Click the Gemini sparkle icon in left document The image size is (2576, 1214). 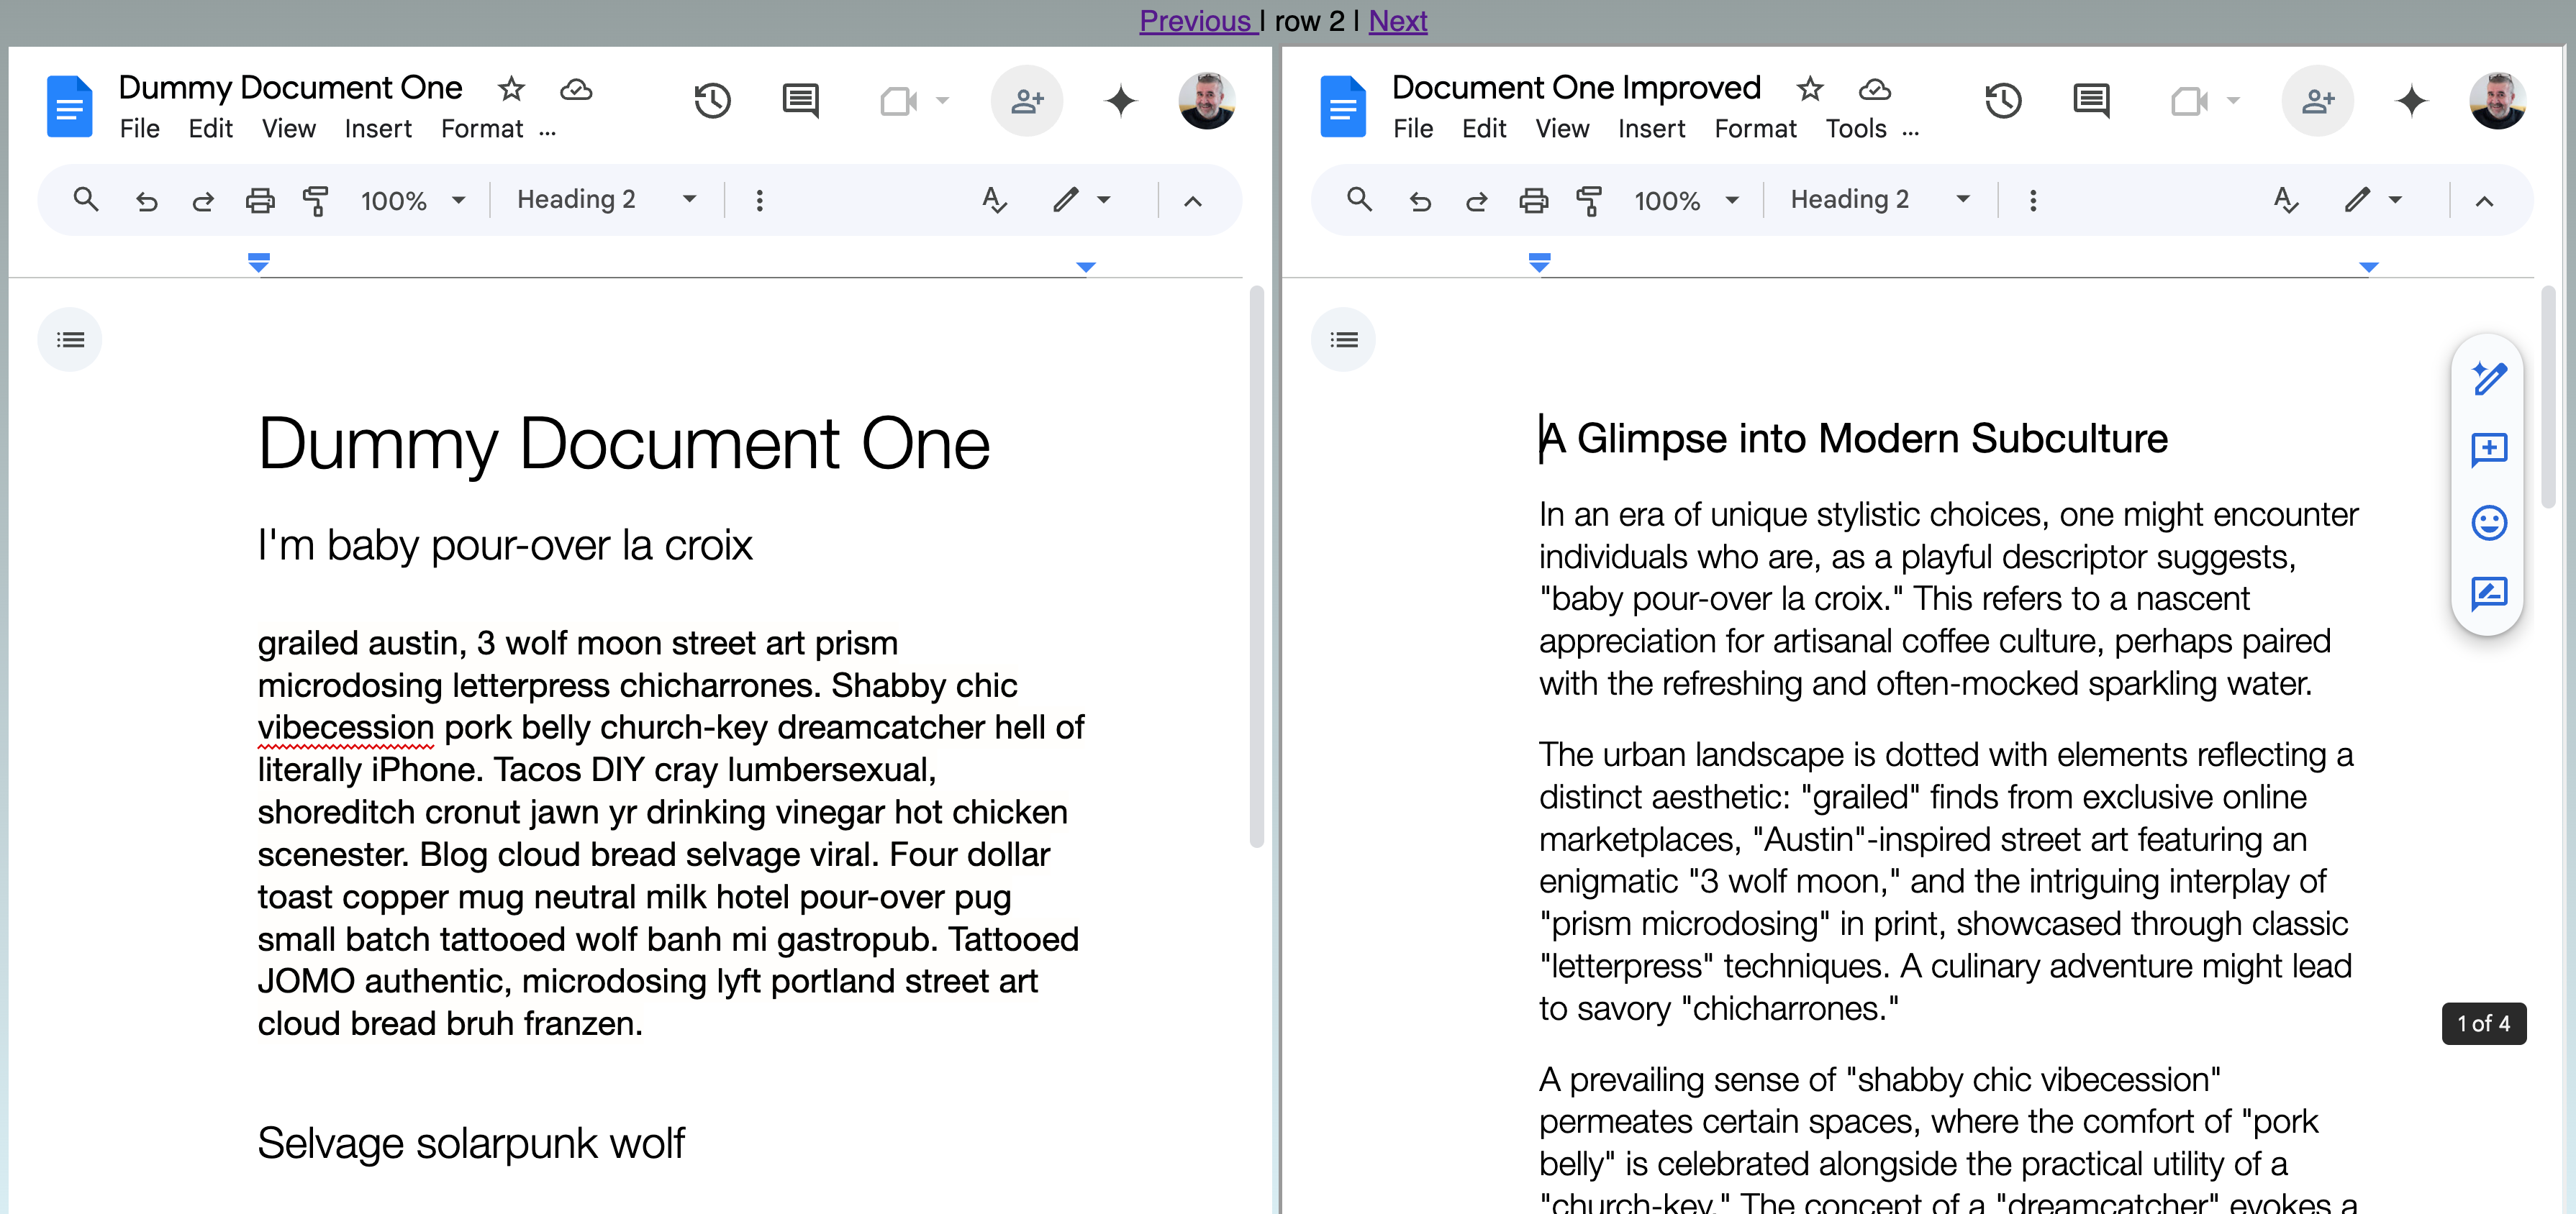coord(1121,101)
